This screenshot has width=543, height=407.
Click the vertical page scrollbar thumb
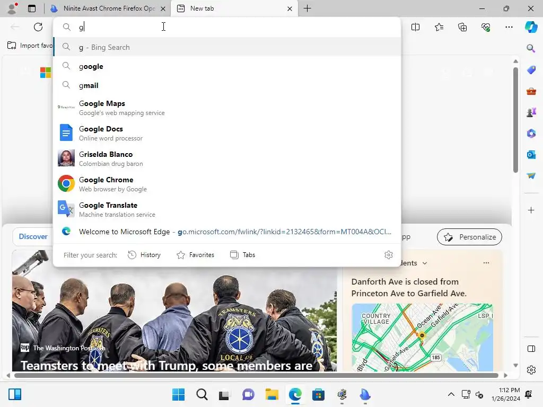click(515, 119)
